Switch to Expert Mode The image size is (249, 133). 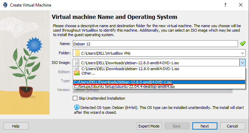point(149,126)
